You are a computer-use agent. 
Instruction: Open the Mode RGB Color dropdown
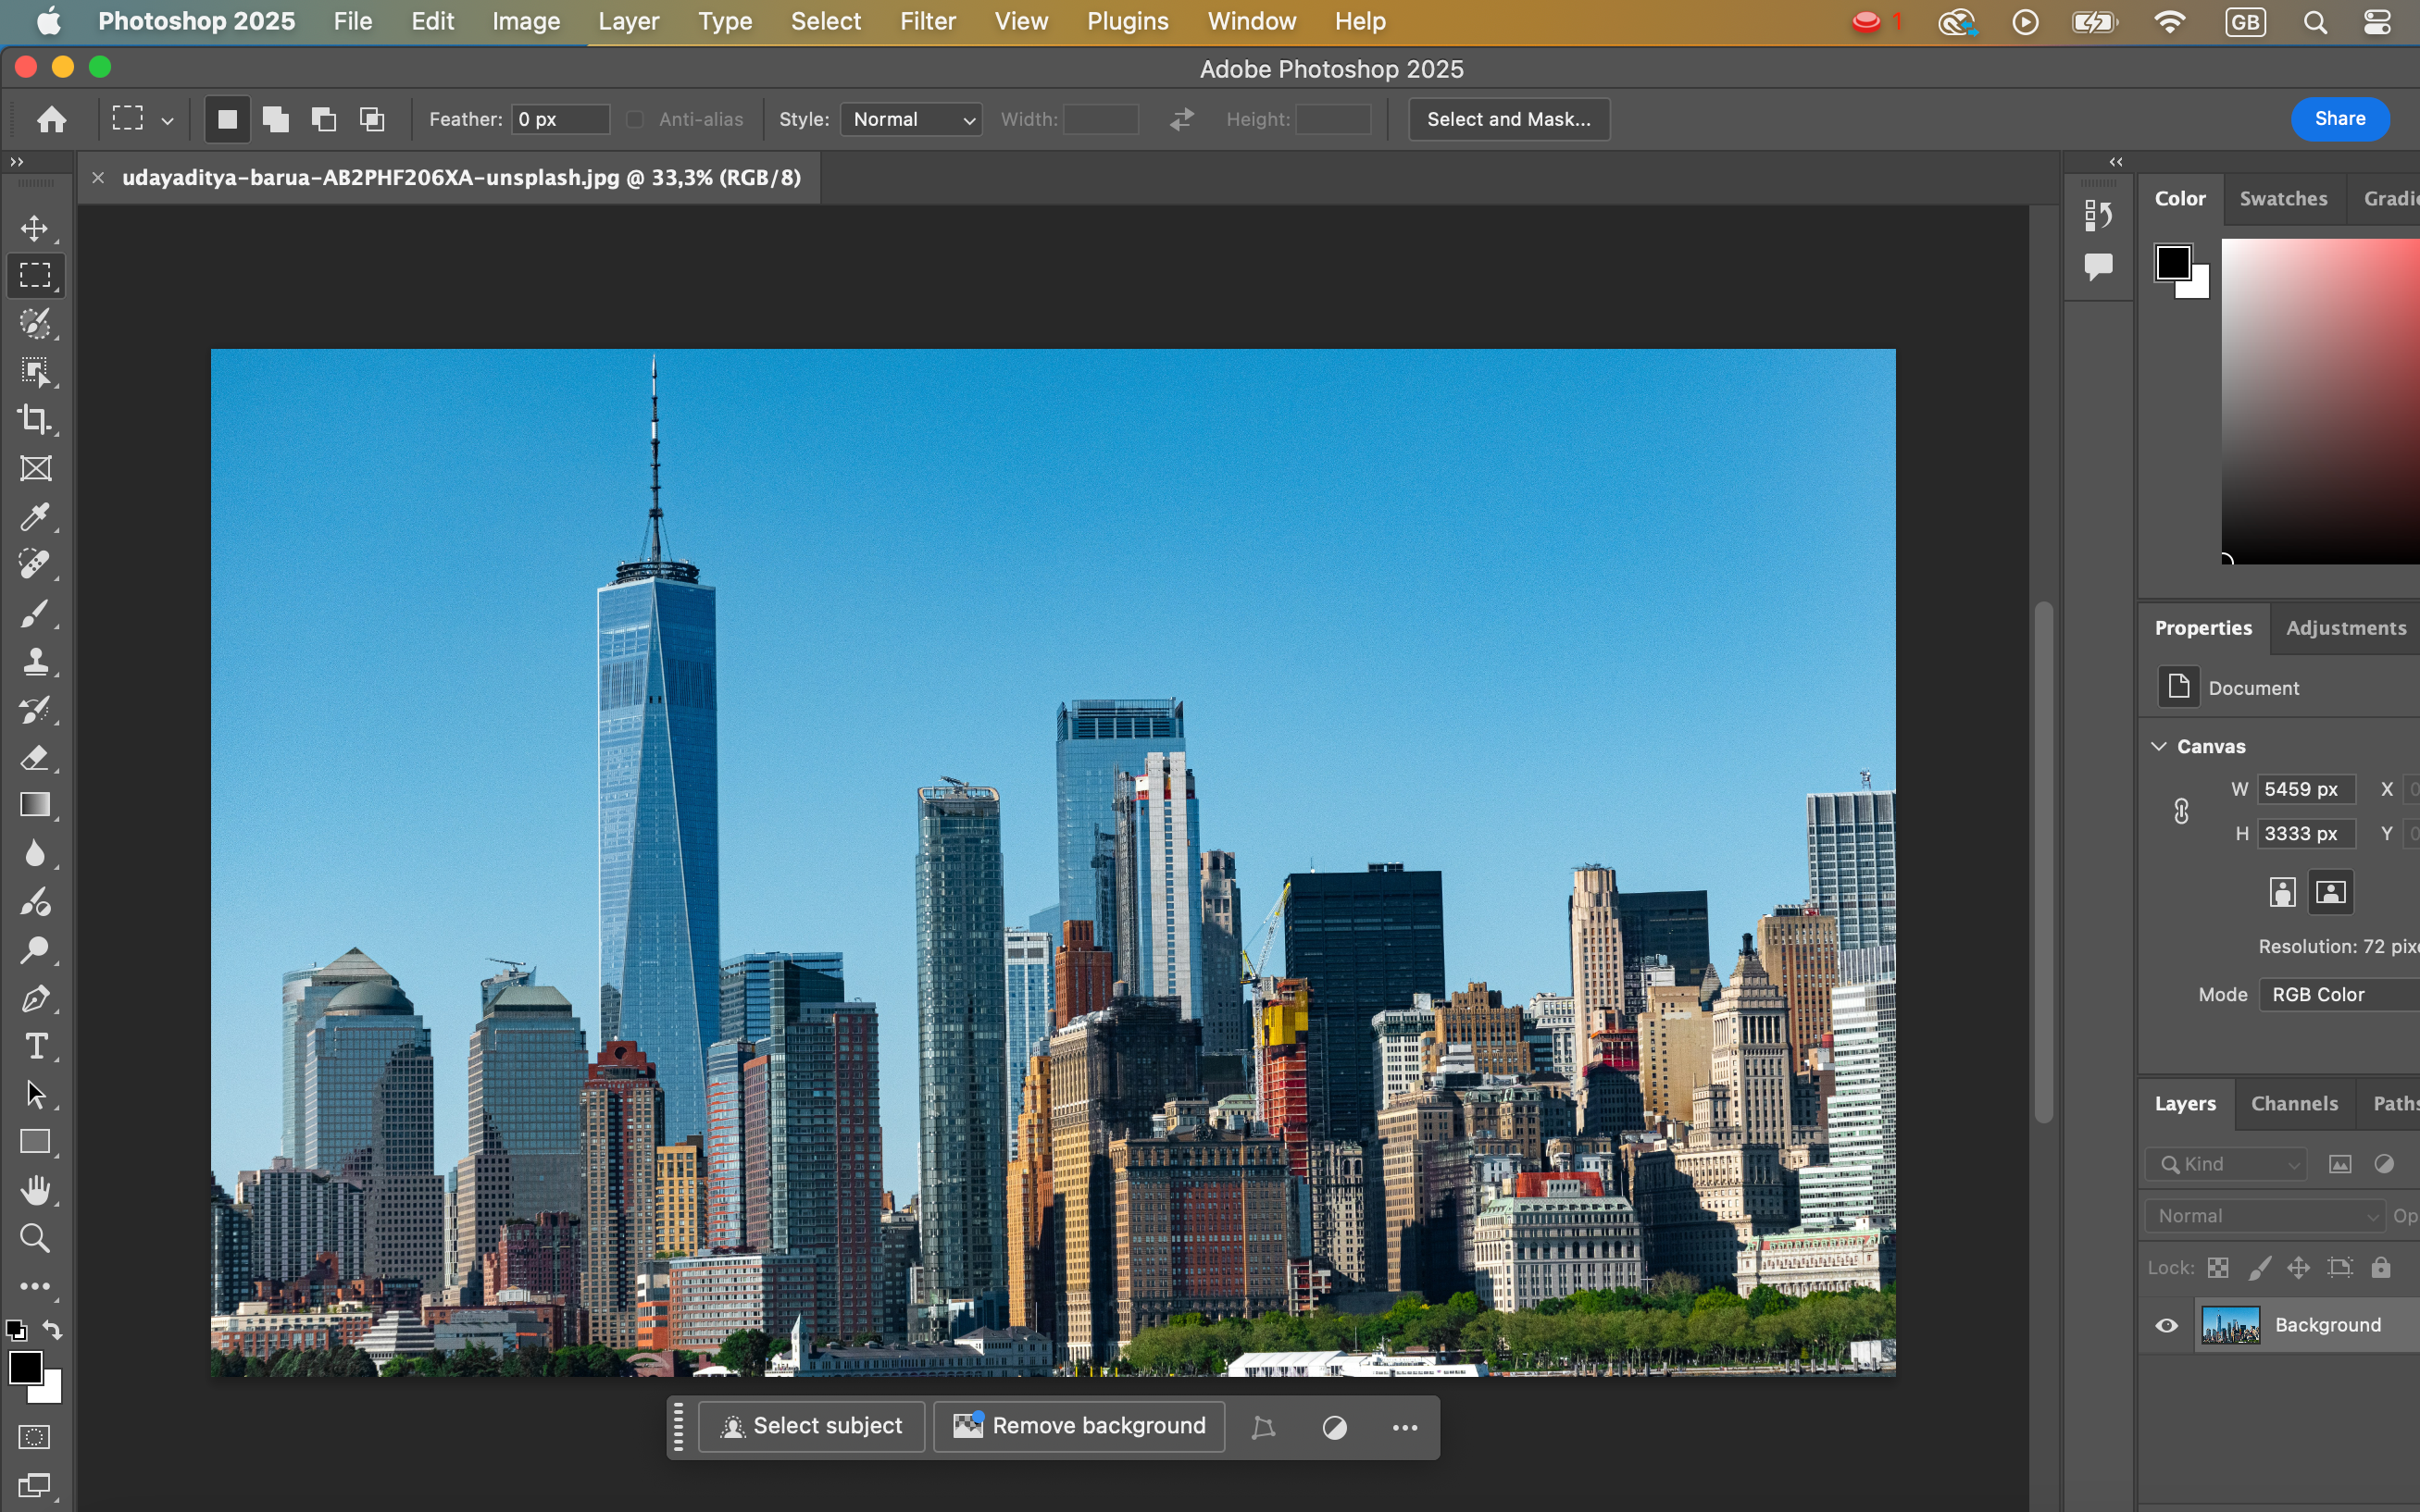2336,994
